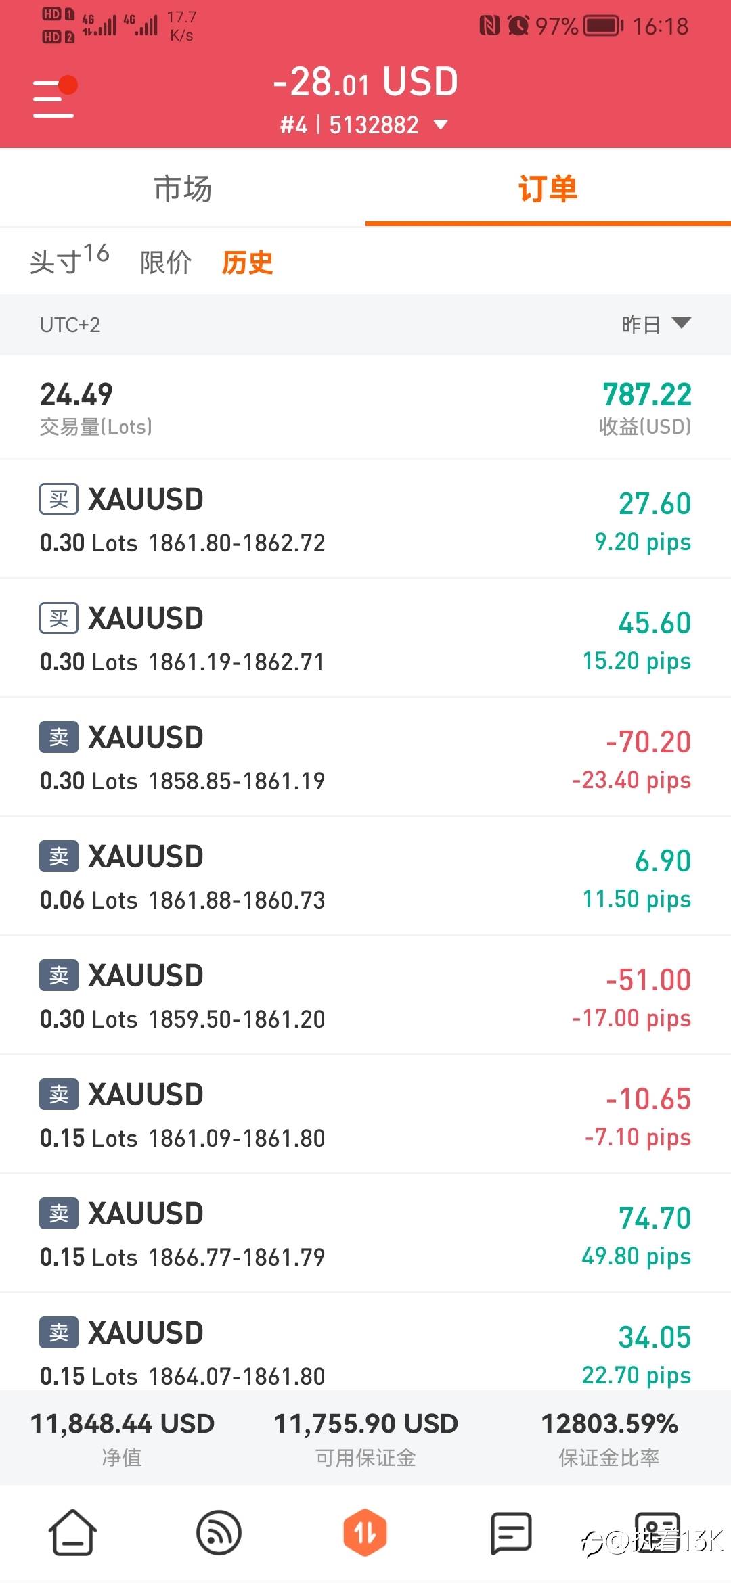
Task: Tap the 买 badge on the 45.60 order
Action: pos(59,618)
